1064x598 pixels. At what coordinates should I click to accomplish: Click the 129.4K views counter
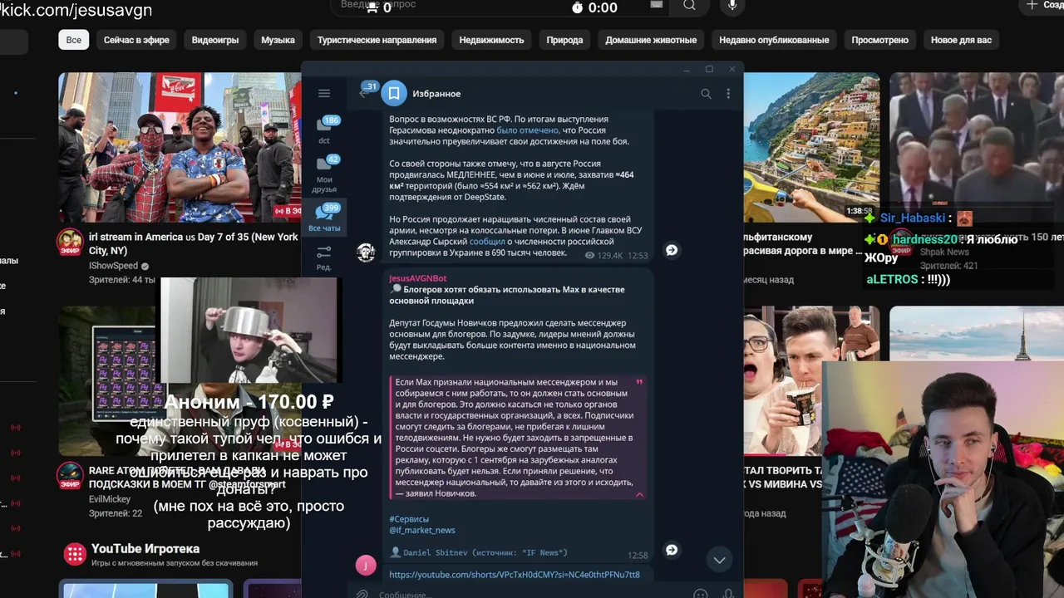604,256
